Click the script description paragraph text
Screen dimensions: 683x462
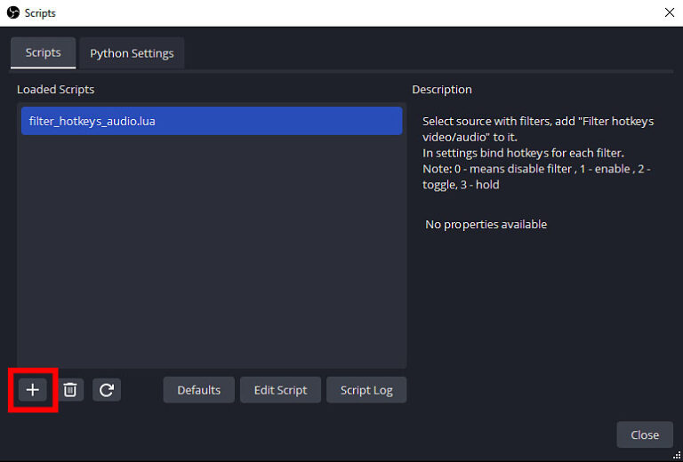(538, 153)
